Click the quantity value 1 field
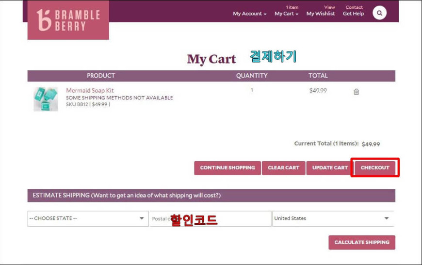This screenshot has width=422, height=265. pos(252,90)
